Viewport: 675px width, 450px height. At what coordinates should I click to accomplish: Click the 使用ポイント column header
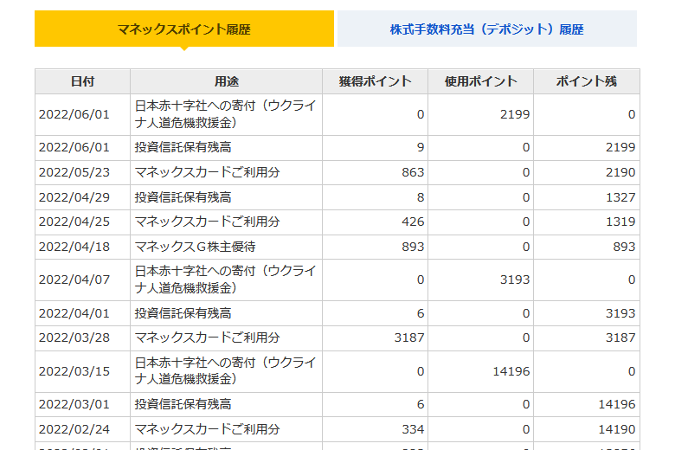481,81
